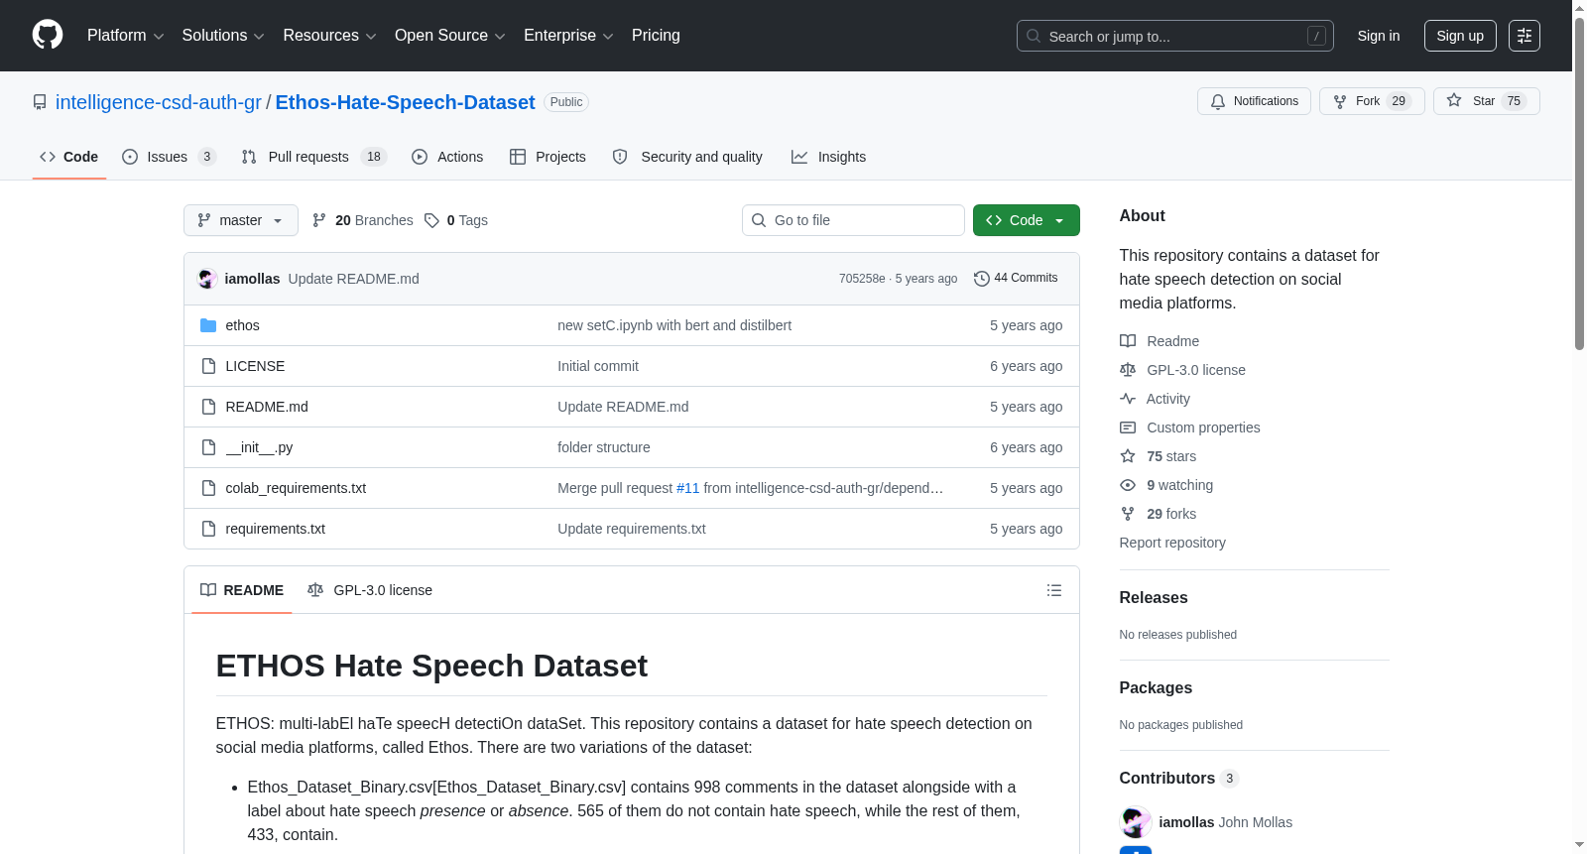The height and width of the screenshot is (854, 1587).
Task: Go to the GitHub homepage logo
Action: [x=48, y=36]
